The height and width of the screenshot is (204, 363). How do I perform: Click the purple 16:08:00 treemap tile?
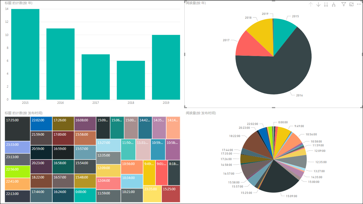[85, 124]
